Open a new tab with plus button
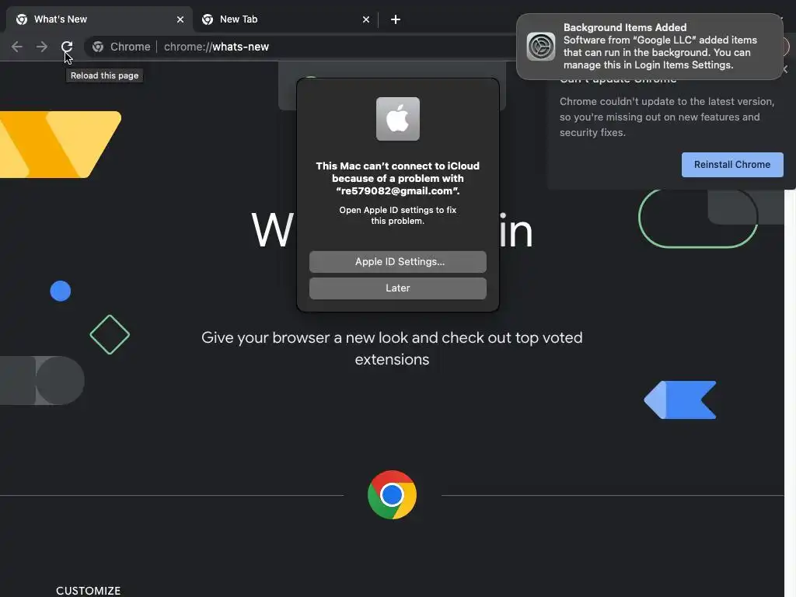This screenshot has width=796, height=597. point(396,19)
